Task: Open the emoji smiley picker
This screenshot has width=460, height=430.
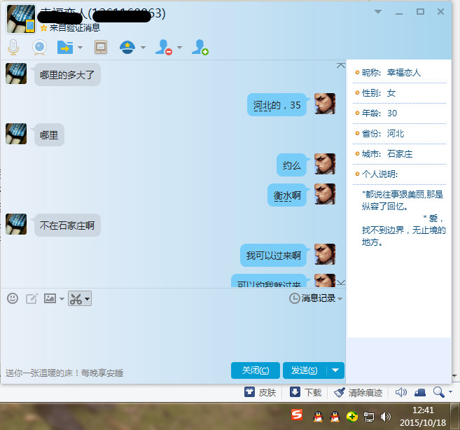Action: [13, 298]
